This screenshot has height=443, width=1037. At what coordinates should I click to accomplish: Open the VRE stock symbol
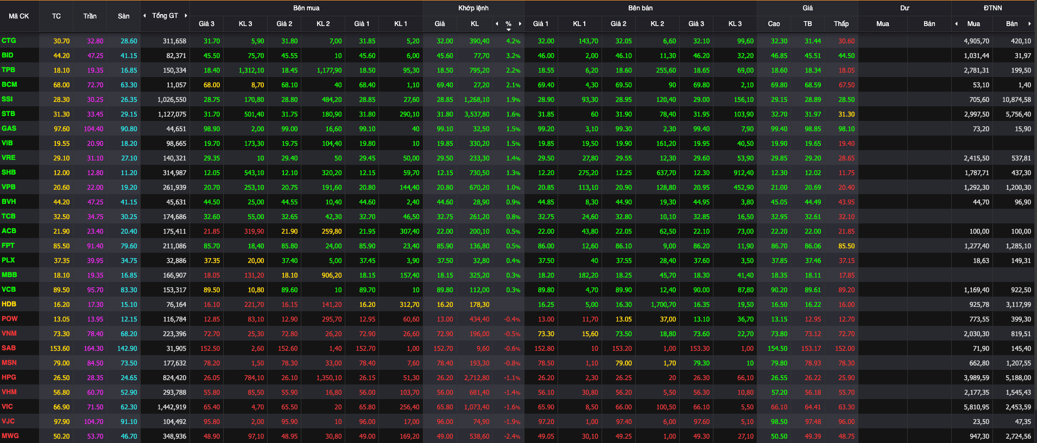pos(9,158)
